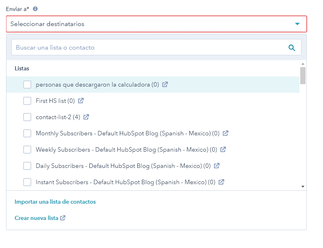Open contact-list-2 external link icon
The image size is (323, 248).
pyautogui.click(x=86, y=117)
